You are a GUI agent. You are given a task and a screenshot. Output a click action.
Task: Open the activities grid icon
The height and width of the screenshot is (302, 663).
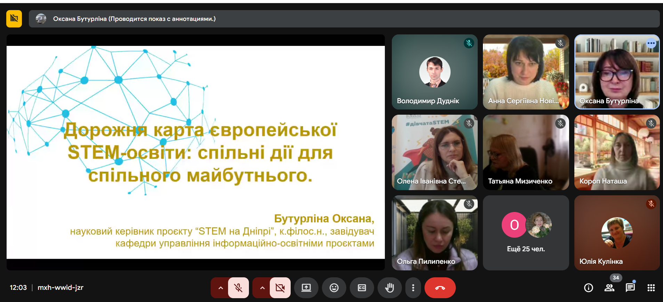point(651,288)
